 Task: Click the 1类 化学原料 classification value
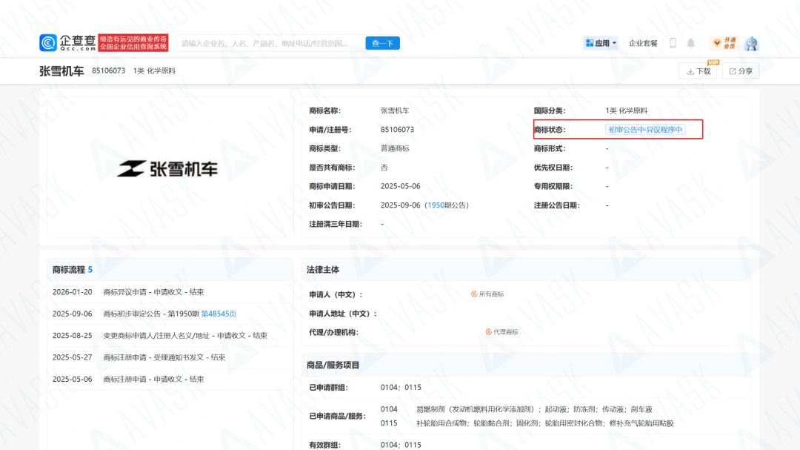(x=626, y=111)
